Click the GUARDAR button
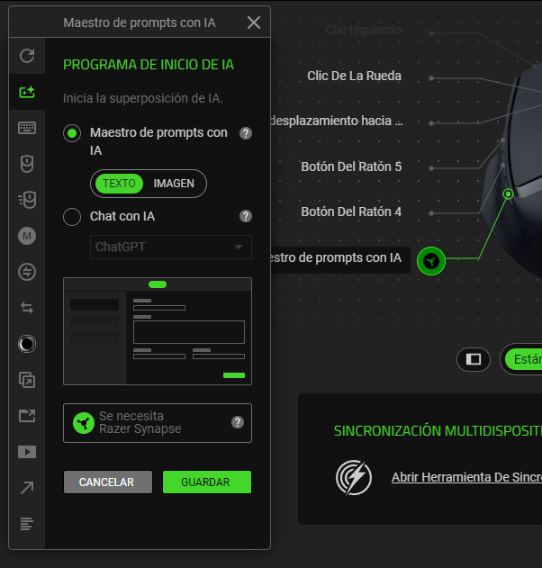The width and height of the screenshot is (542, 568). [x=207, y=482]
